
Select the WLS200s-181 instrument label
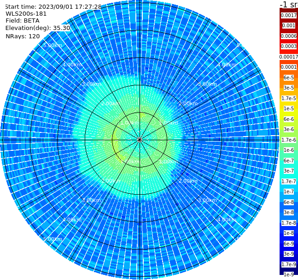point(26,14)
